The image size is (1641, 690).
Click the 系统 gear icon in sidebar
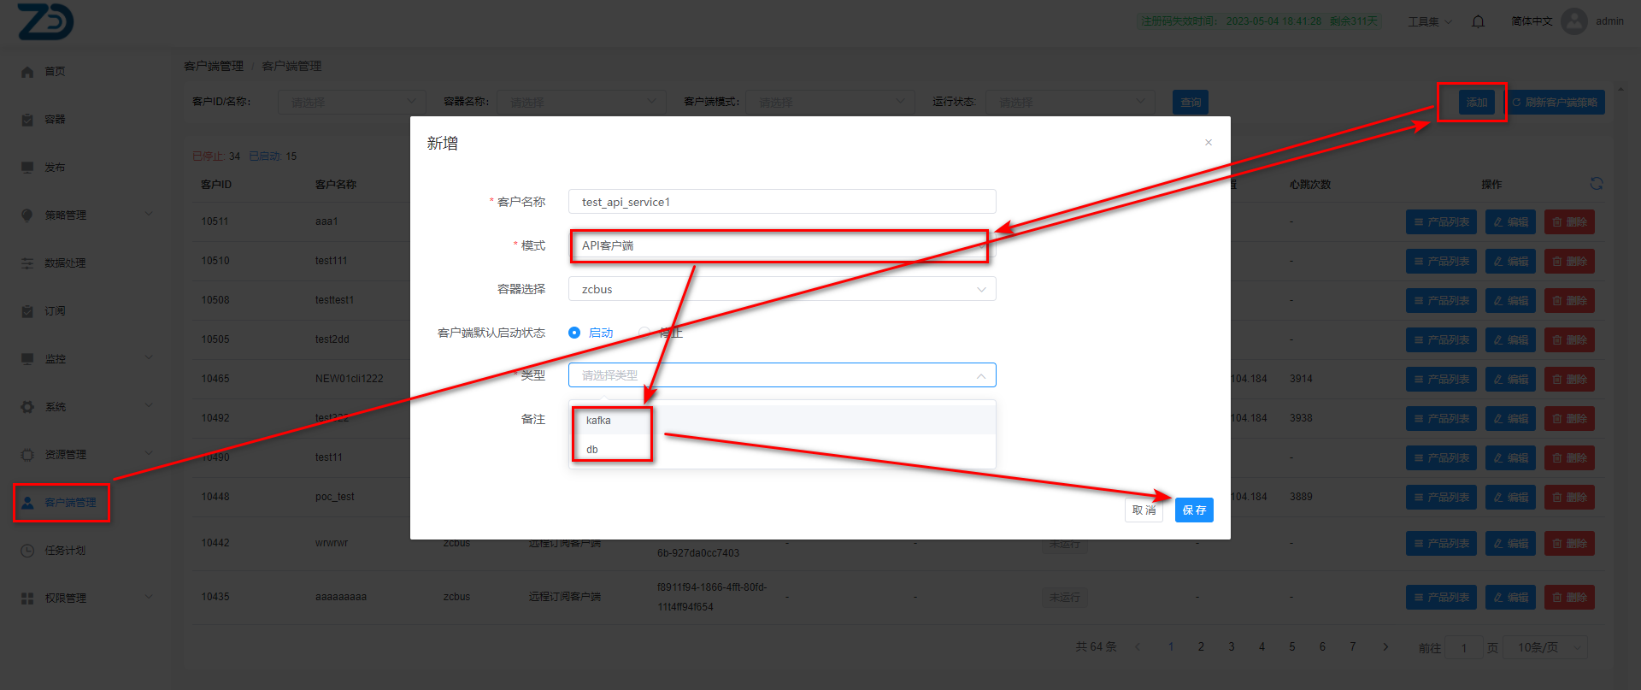coord(27,407)
